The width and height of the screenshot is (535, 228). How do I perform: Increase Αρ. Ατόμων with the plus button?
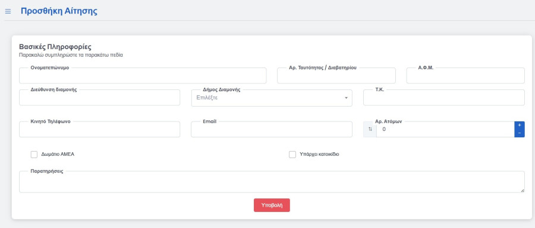[x=520, y=126]
